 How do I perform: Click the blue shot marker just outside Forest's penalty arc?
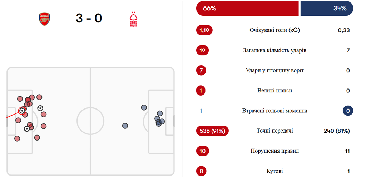click(x=144, y=107)
